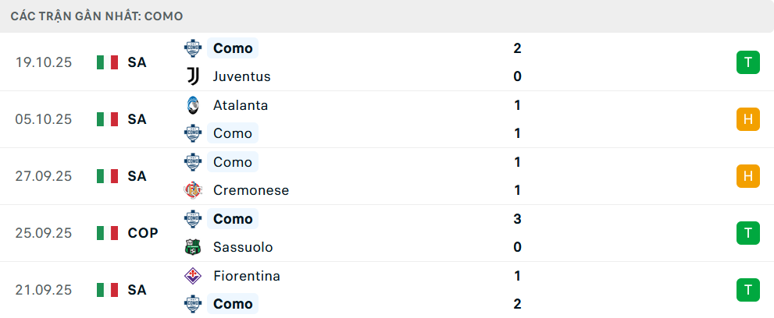Open the Fiorentina team link
This screenshot has height=318, width=774.
(x=246, y=276)
